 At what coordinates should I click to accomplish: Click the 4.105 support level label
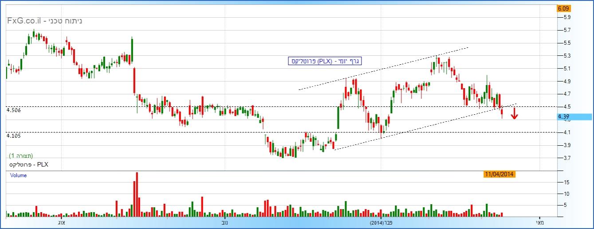pyautogui.click(x=14, y=136)
